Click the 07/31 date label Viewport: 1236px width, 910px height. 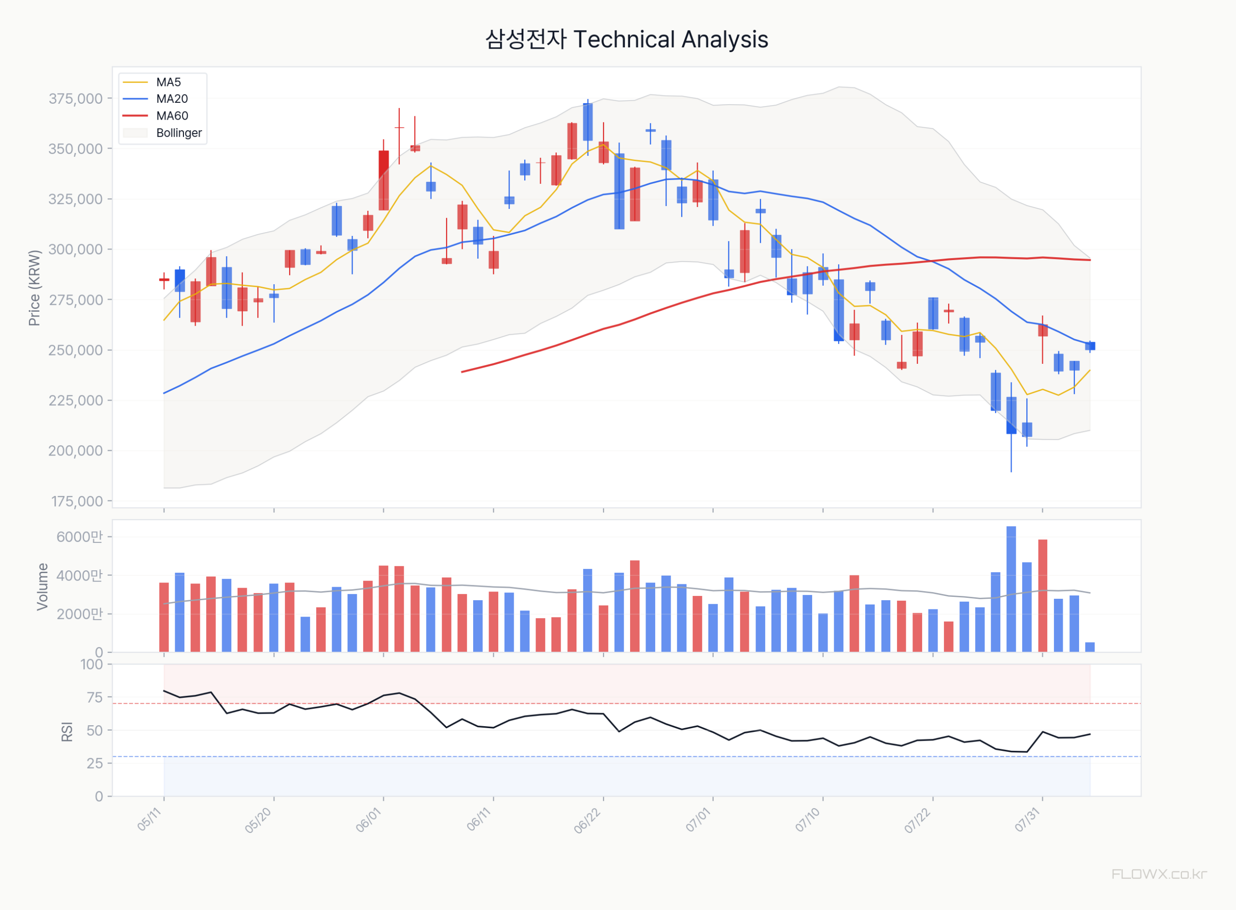pos(1028,819)
